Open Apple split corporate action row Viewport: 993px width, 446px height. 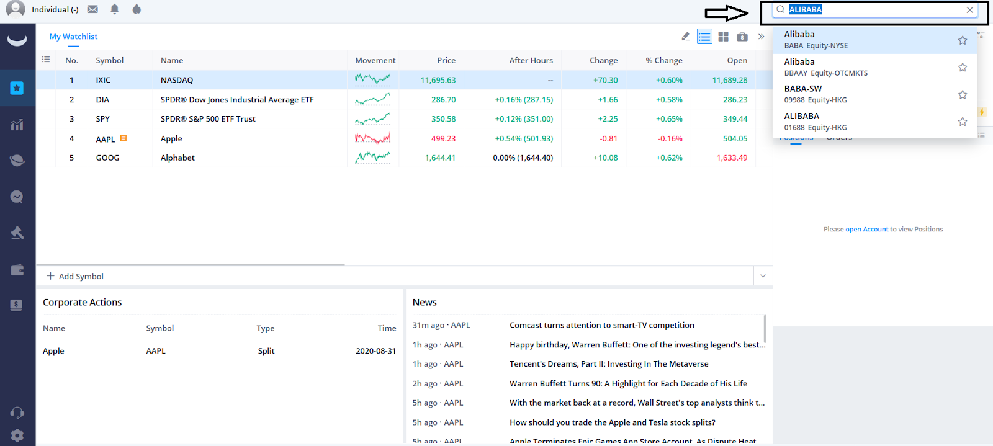pos(219,350)
